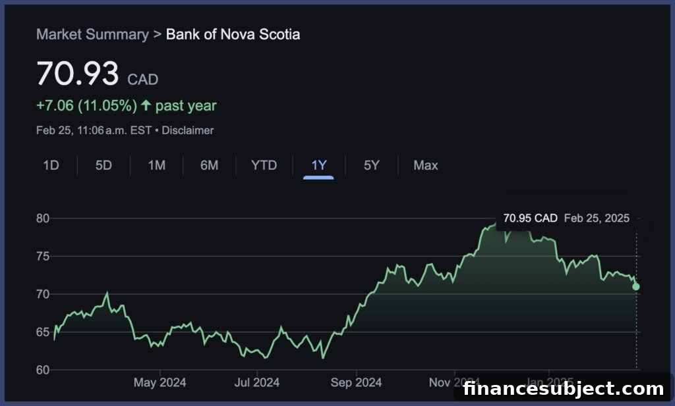Click the Jul 2024 x-axis label
Viewport: 675px width, 406px height.
pos(257,382)
